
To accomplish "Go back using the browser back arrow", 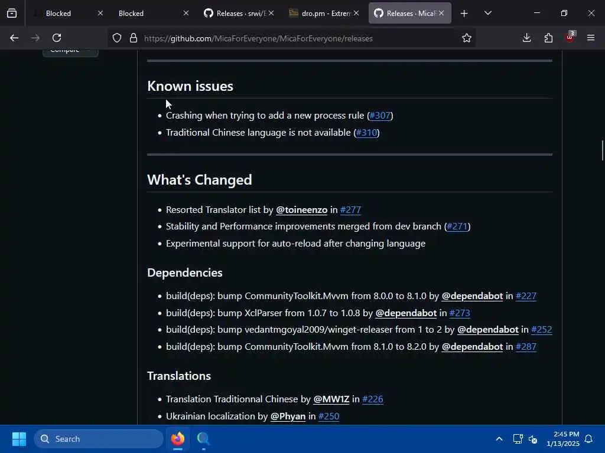I will pos(14,38).
